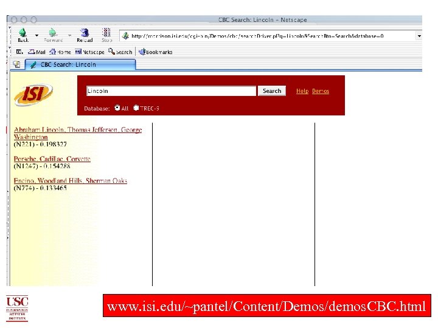Select the All database radio button
This screenshot has height=328, width=438.
tap(117, 108)
